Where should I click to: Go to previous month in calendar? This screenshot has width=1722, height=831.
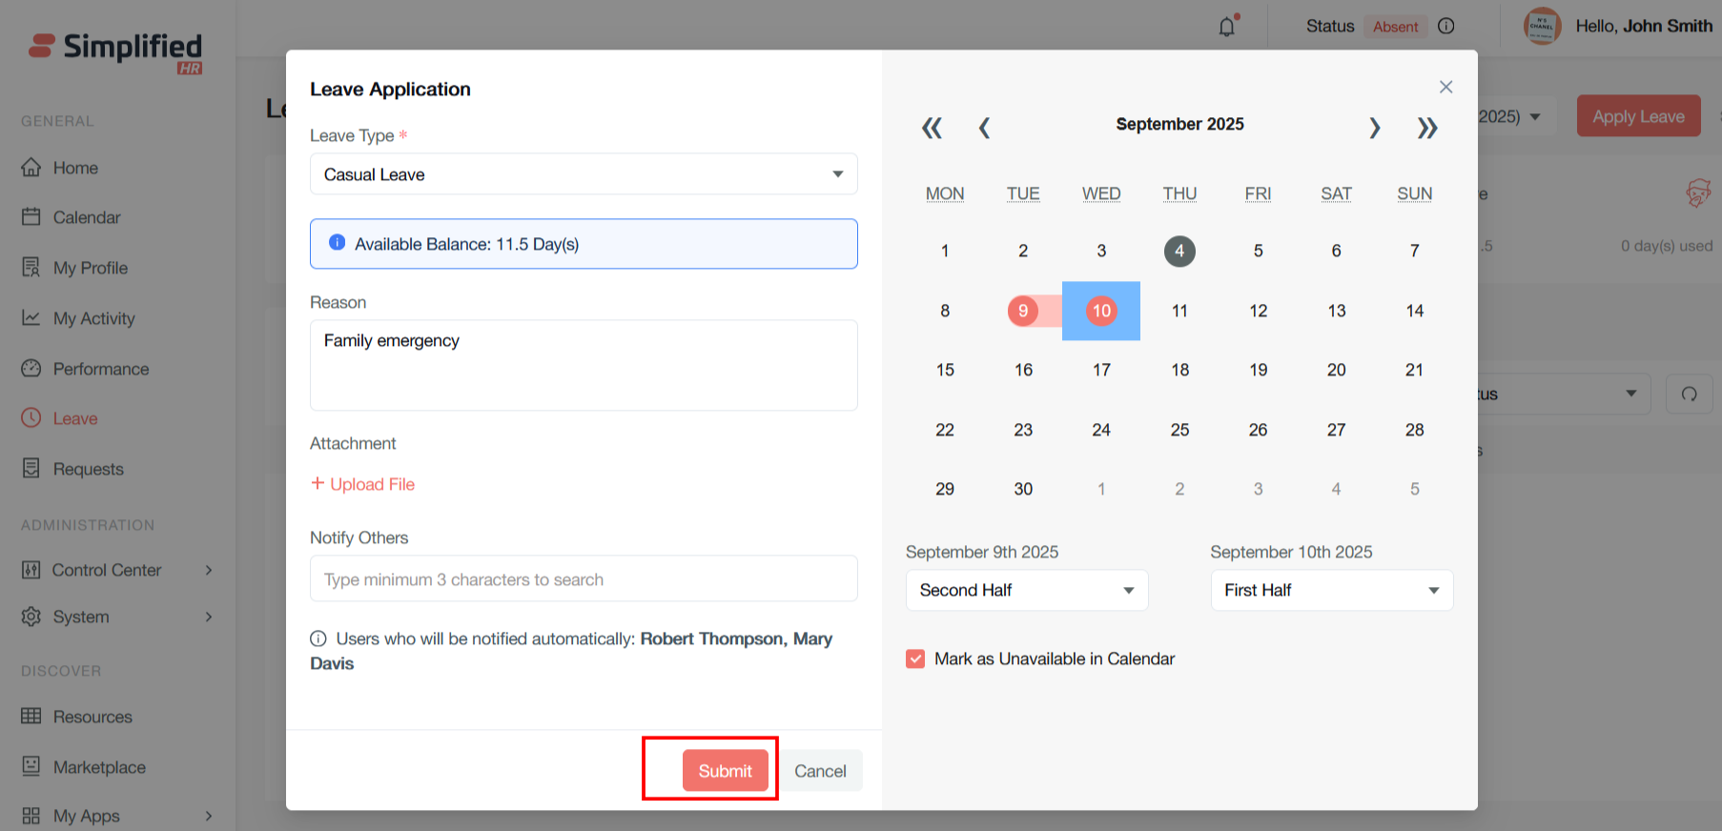(984, 128)
